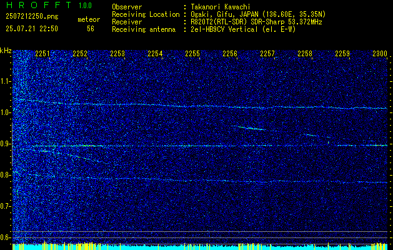Click the Observer label
The image size is (393, 250).
127,7
